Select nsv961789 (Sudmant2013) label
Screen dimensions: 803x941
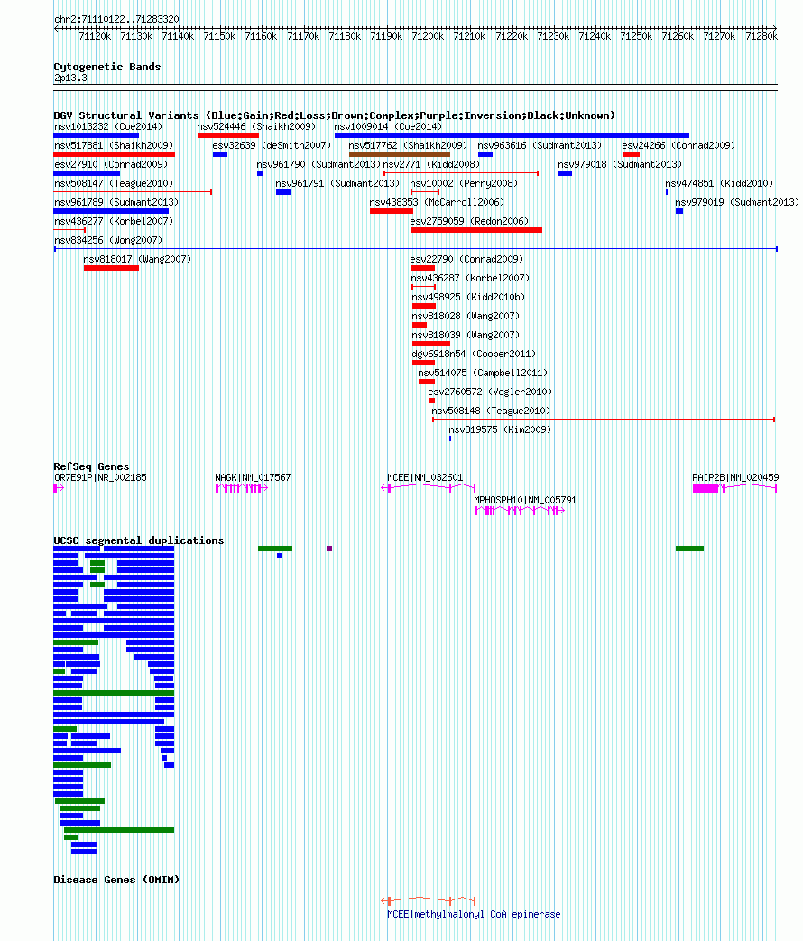tap(116, 203)
